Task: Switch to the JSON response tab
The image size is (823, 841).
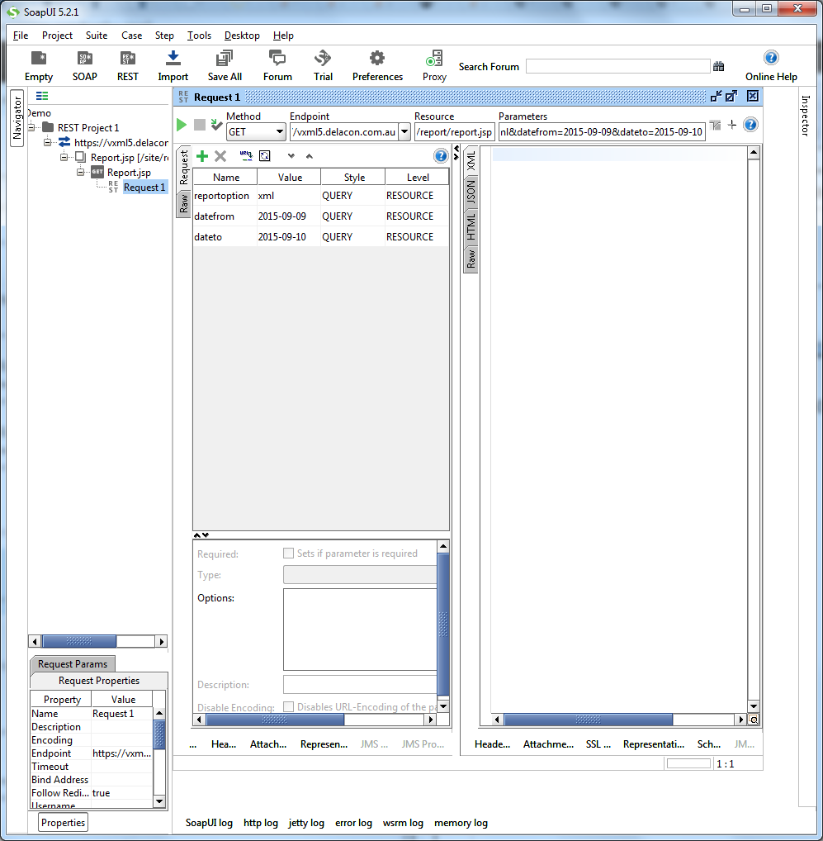Action: (x=471, y=192)
